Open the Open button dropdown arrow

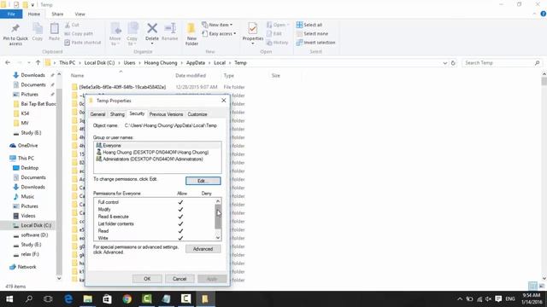pos(288,25)
